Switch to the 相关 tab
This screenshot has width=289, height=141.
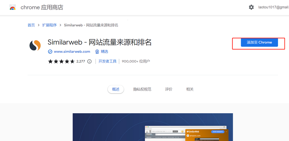[190, 89]
